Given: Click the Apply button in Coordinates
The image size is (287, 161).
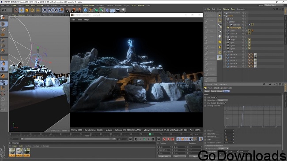Looking at the screenshot, I should coord(195,156).
